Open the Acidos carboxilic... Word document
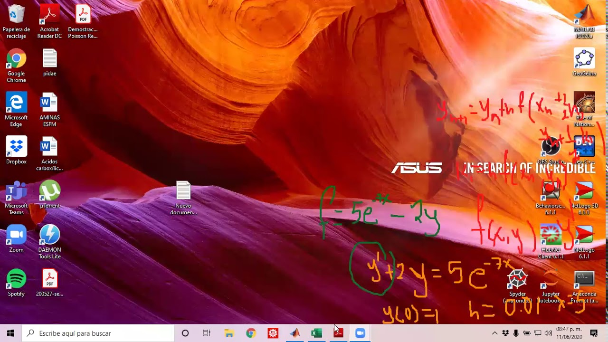Viewport: 608px width, 342px height. pos(49,154)
